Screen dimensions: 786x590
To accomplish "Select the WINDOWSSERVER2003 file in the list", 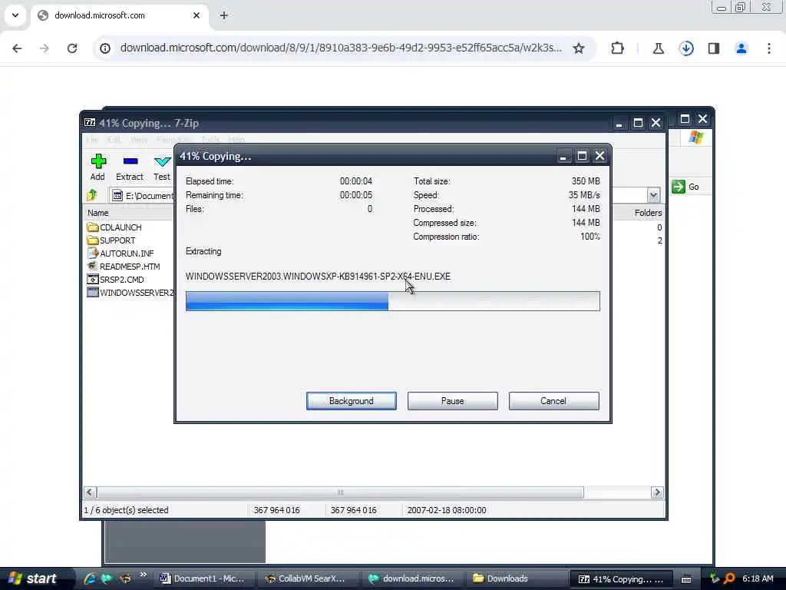I will pos(130,293).
